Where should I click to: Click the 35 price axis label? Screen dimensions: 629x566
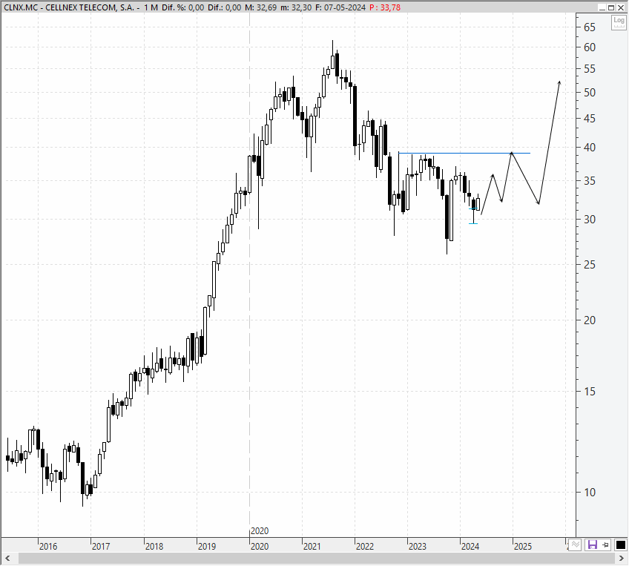click(x=590, y=181)
